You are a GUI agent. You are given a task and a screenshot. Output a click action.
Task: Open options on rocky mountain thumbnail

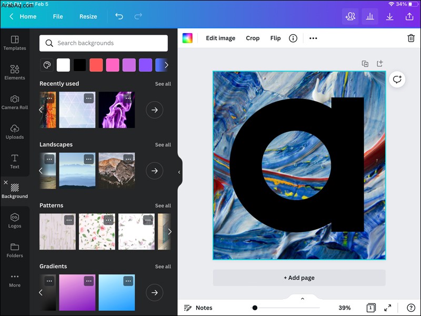[128, 159]
